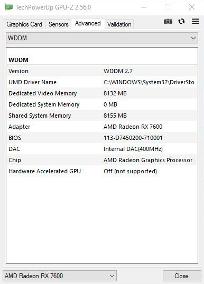Click the WDDM 2.7 value
Screen dimensions: 204x284
pyautogui.click(x=118, y=71)
